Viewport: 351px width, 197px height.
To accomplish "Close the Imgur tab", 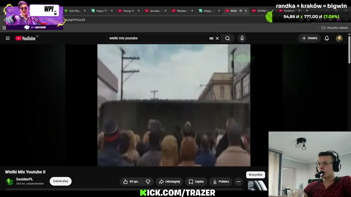I will point(112,11).
